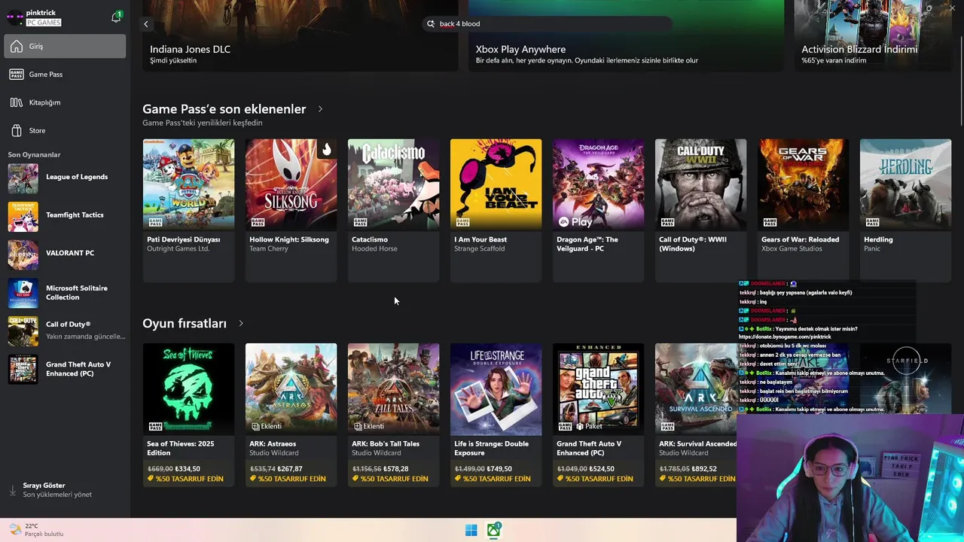Click flame icon on Silksong card

pos(326,149)
